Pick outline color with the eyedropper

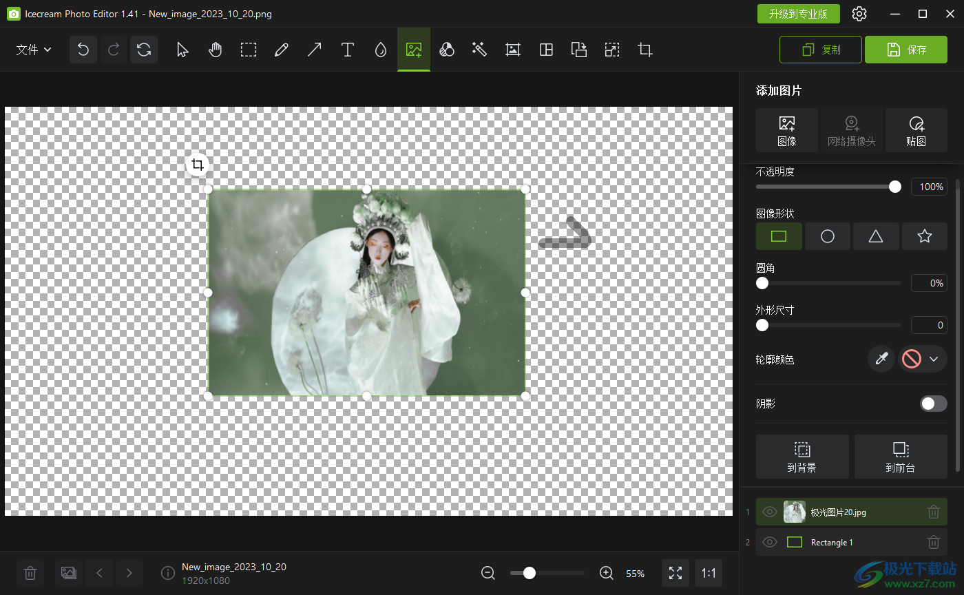tap(881, 359)
